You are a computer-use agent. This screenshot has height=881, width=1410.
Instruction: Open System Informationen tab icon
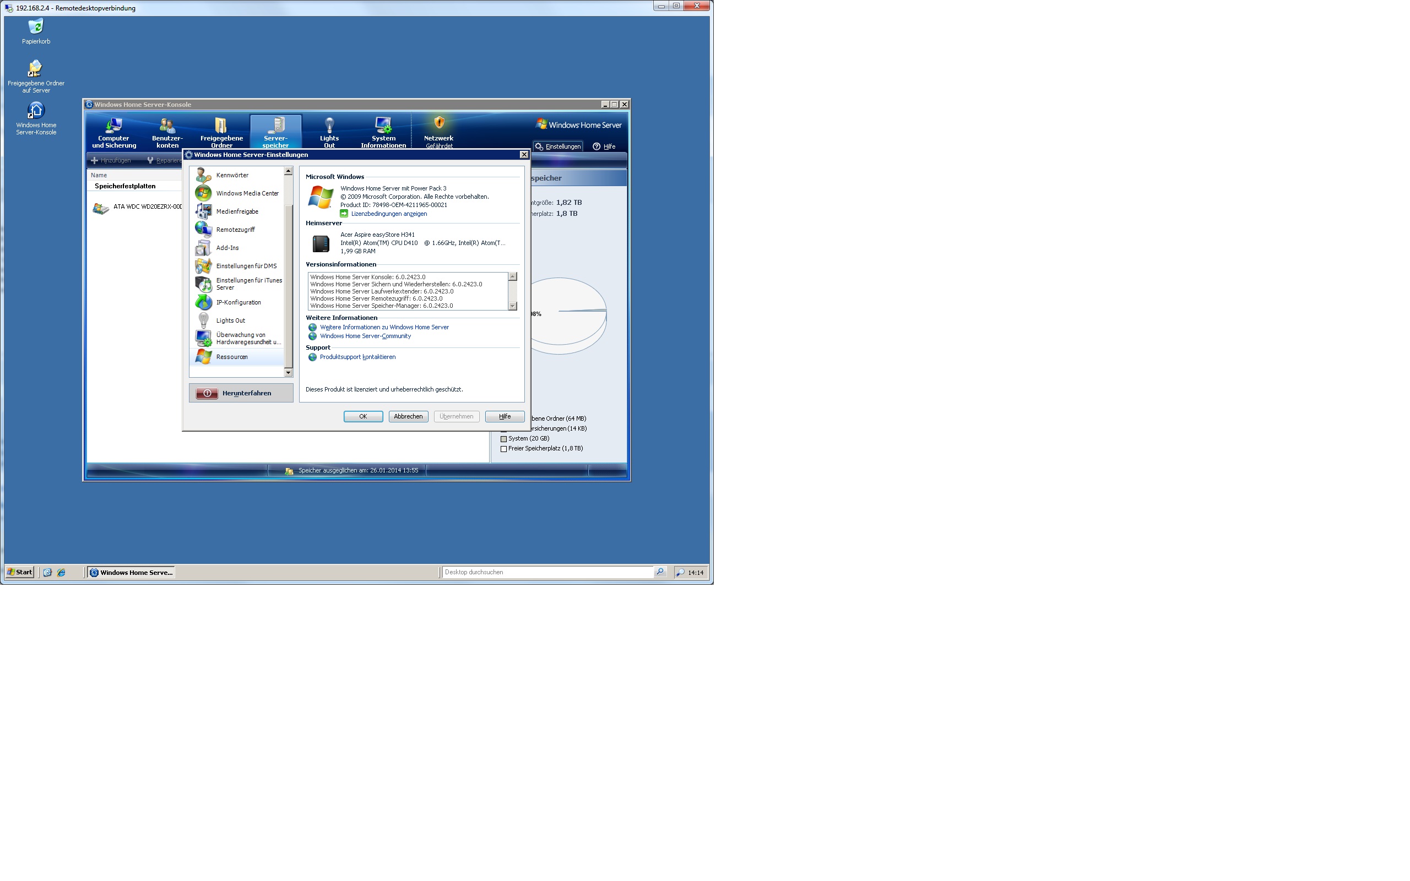[383, 124]
